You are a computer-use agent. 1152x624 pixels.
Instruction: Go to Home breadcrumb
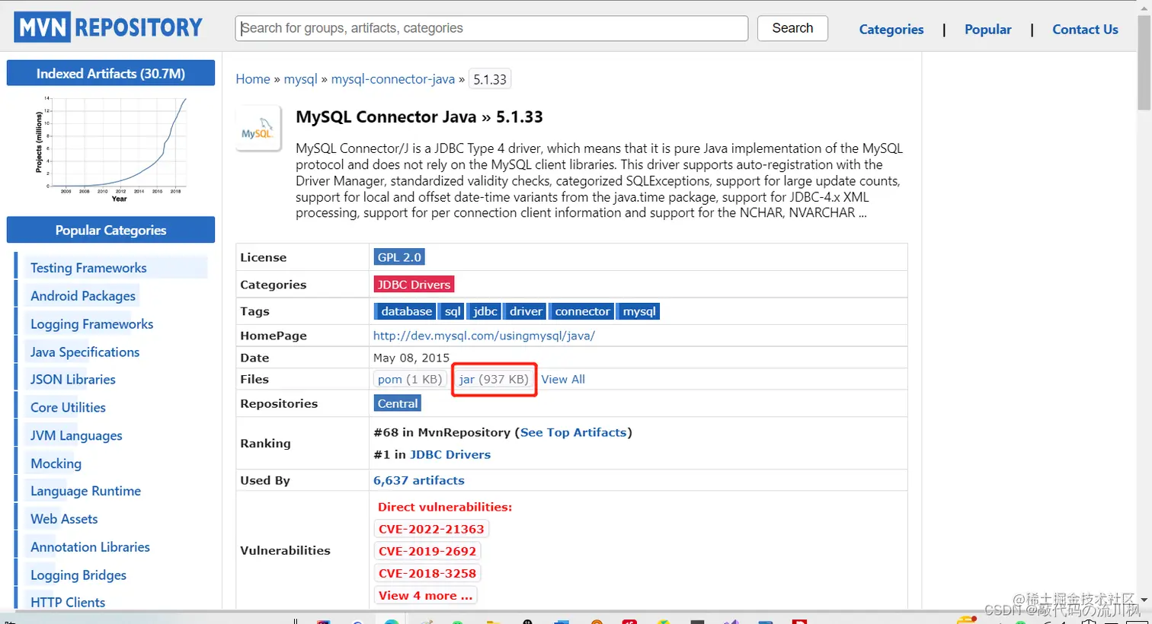click(x=253, y=79)
